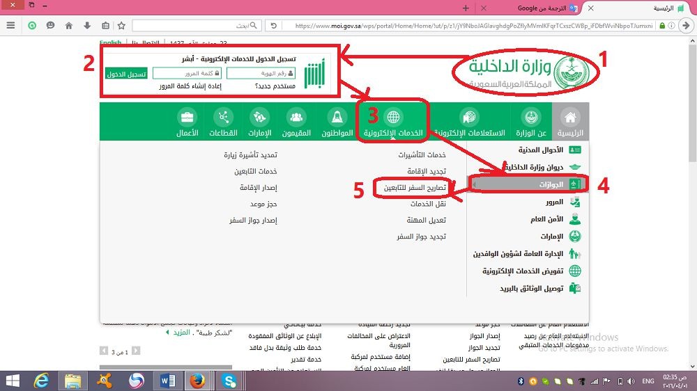Open the clipboard list icon in toolbar
Screen dimensions: 697x391
click(x=105, y=26)
